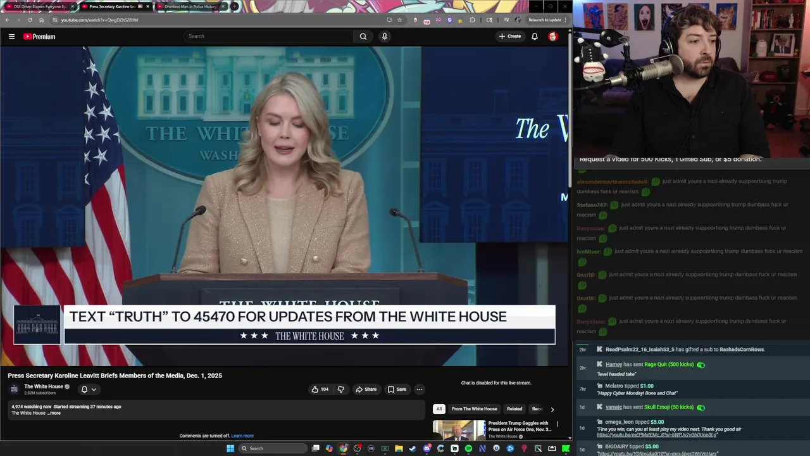Open the browser three-dot menu
The width and height of the screenshot is (810, 456).
point(565,20)
